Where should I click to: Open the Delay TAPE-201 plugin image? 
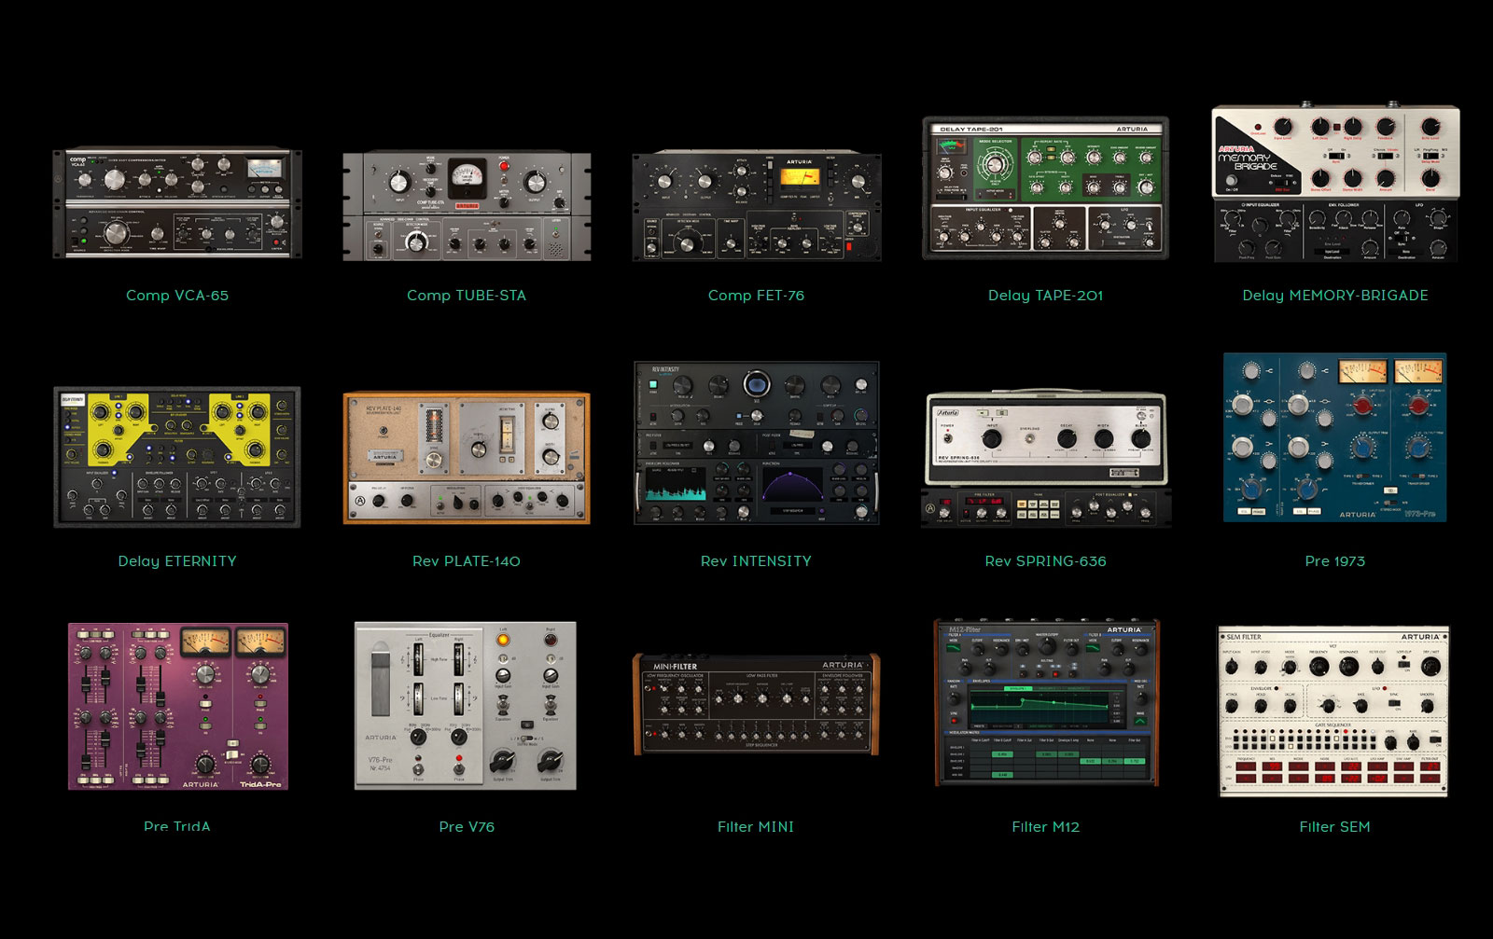1045,188
